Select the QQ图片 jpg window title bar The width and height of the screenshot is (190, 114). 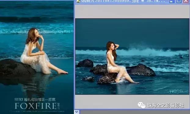(121, 2)
